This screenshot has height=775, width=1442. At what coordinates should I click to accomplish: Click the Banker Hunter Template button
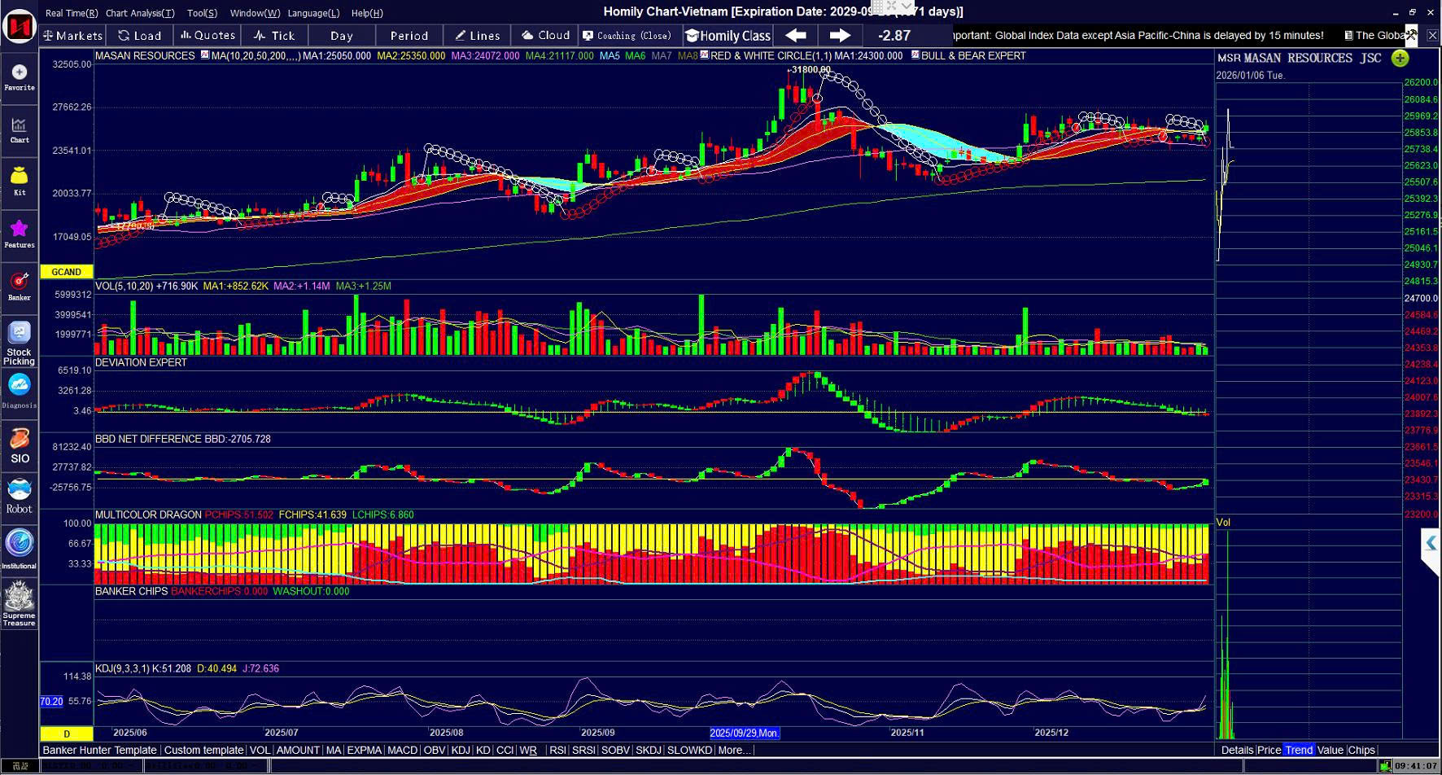99,751
